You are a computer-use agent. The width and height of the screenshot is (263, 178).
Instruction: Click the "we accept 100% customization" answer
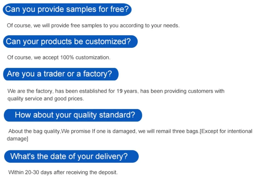coord(72,57)
